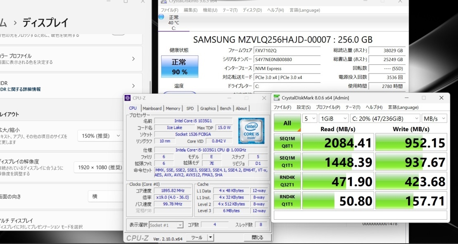Open the プロファイル(P) menu in CrystalDiskMark
The image size is (458, 244).
pos(328,107)
